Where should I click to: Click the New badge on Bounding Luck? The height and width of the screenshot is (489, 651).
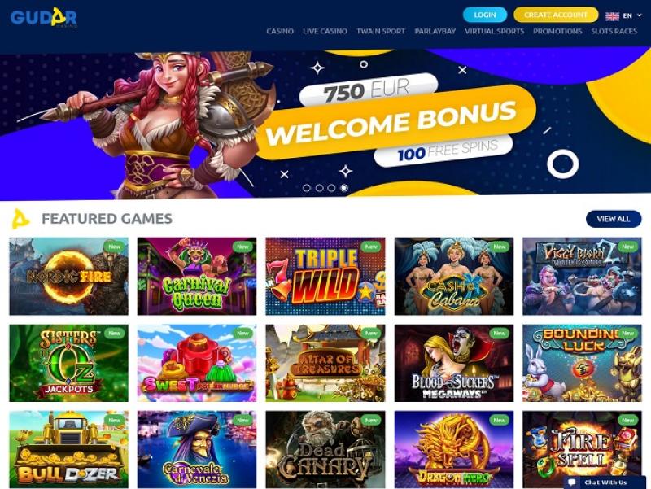point(627,334)
